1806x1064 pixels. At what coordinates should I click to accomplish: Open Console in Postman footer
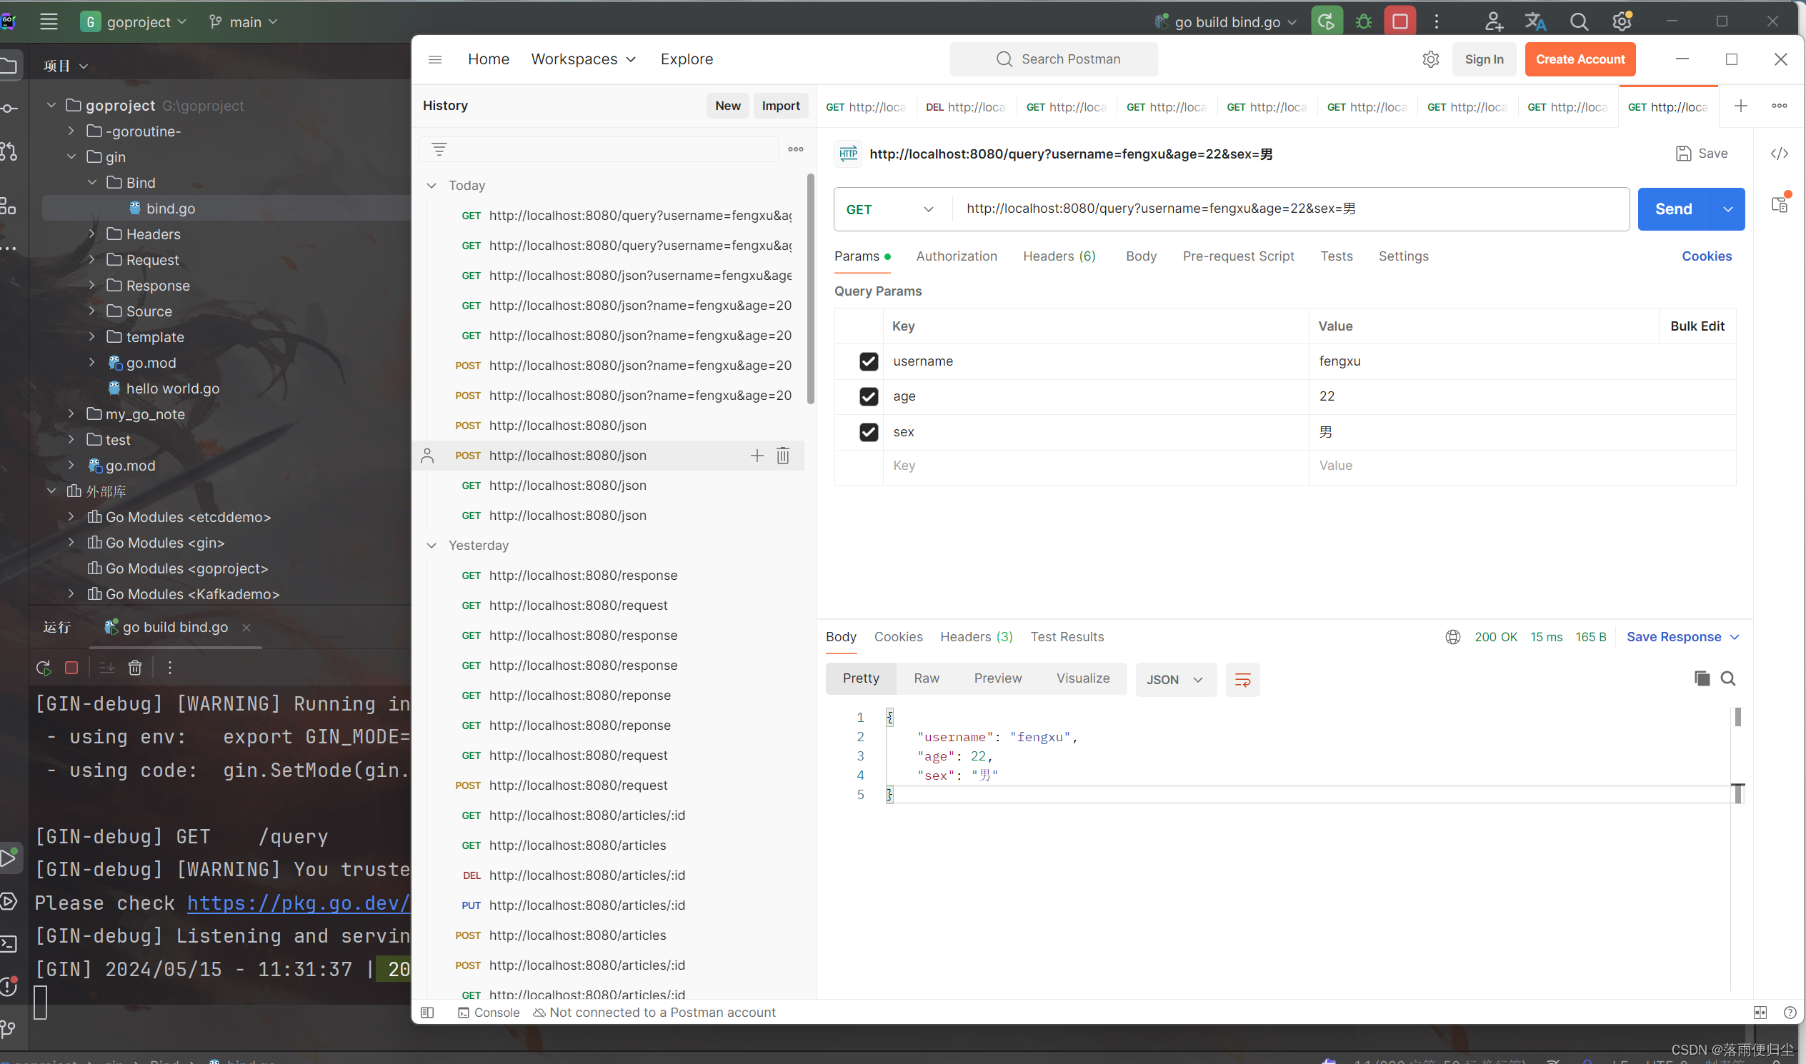[489, 1013]
